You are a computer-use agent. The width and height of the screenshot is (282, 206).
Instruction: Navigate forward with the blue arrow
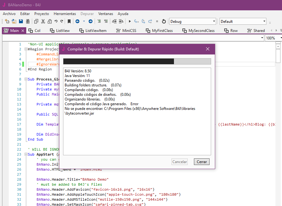90,21
